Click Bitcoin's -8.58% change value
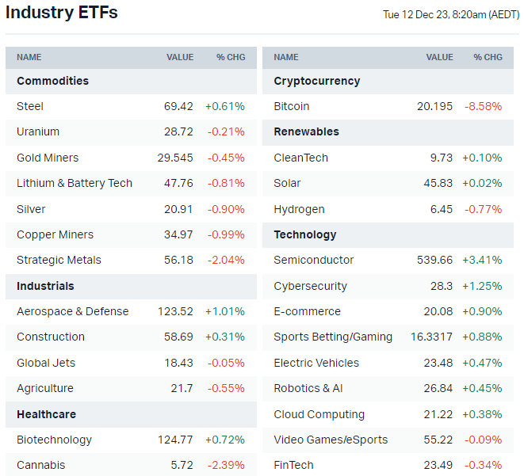The width and height of the screenshot is (524, 476). click(x=483, y=106)
